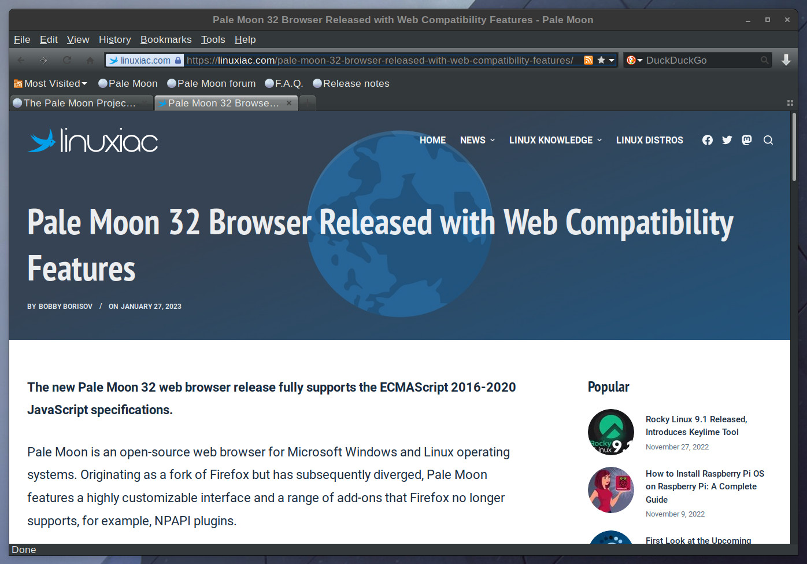Viewport: 807px width, 564px height.
Task: Open the Home page icon
Action: tap(90, 60)
